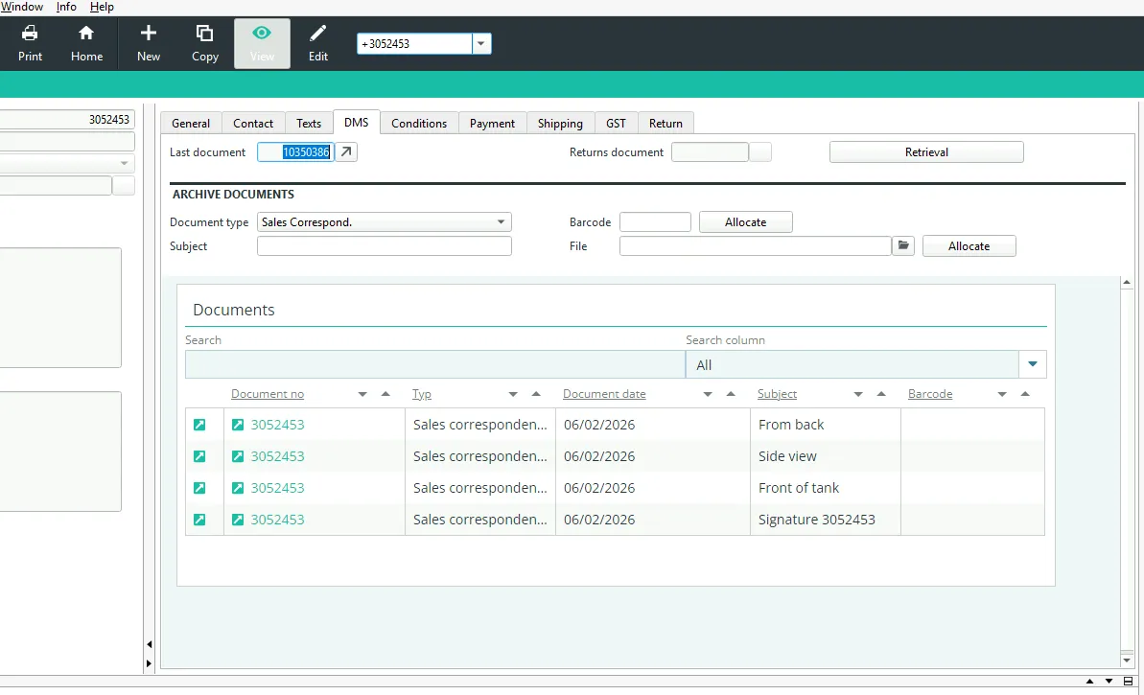Click document icon beside 3052453 in 'From back' row
The height and width of the screenshot is (695, 1144).
pos(238,425)
